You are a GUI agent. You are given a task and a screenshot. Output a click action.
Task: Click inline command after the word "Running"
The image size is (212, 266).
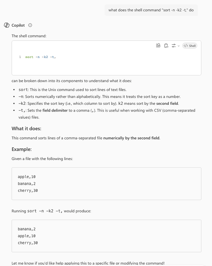[x=45, y=211]
